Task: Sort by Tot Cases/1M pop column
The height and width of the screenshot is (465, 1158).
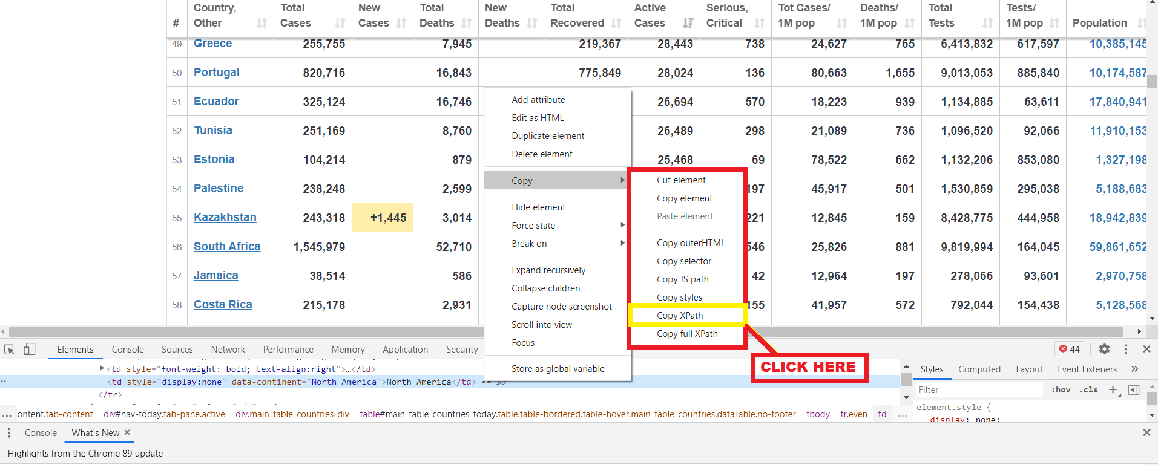Action: [842, 23]
